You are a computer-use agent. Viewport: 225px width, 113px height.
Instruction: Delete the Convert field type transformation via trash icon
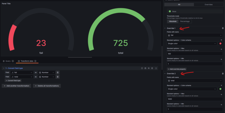click(x=152, y=68)
